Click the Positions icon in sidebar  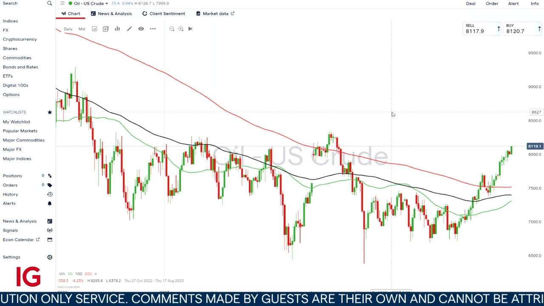click(x=50, y=176)
